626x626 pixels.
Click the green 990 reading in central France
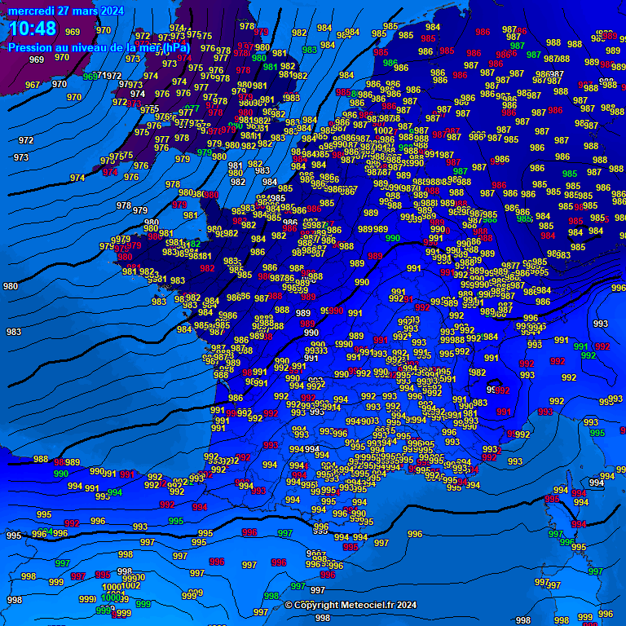[x=392, y=239]
